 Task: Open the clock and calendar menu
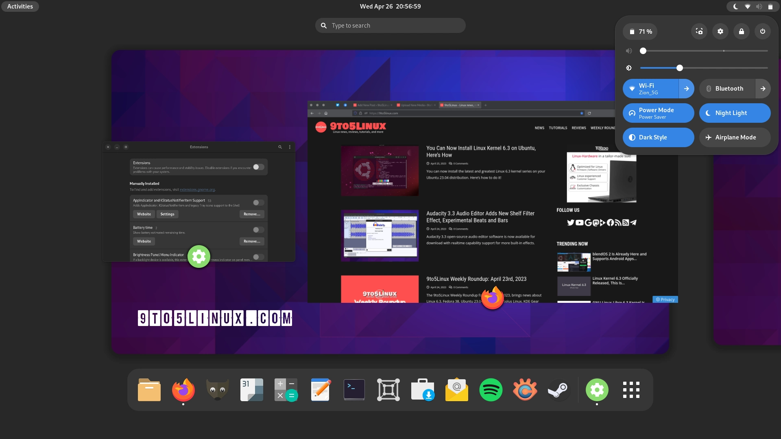(390, 7)
